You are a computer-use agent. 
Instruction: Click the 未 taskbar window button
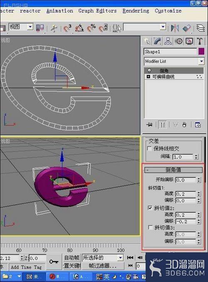[34, 277]
